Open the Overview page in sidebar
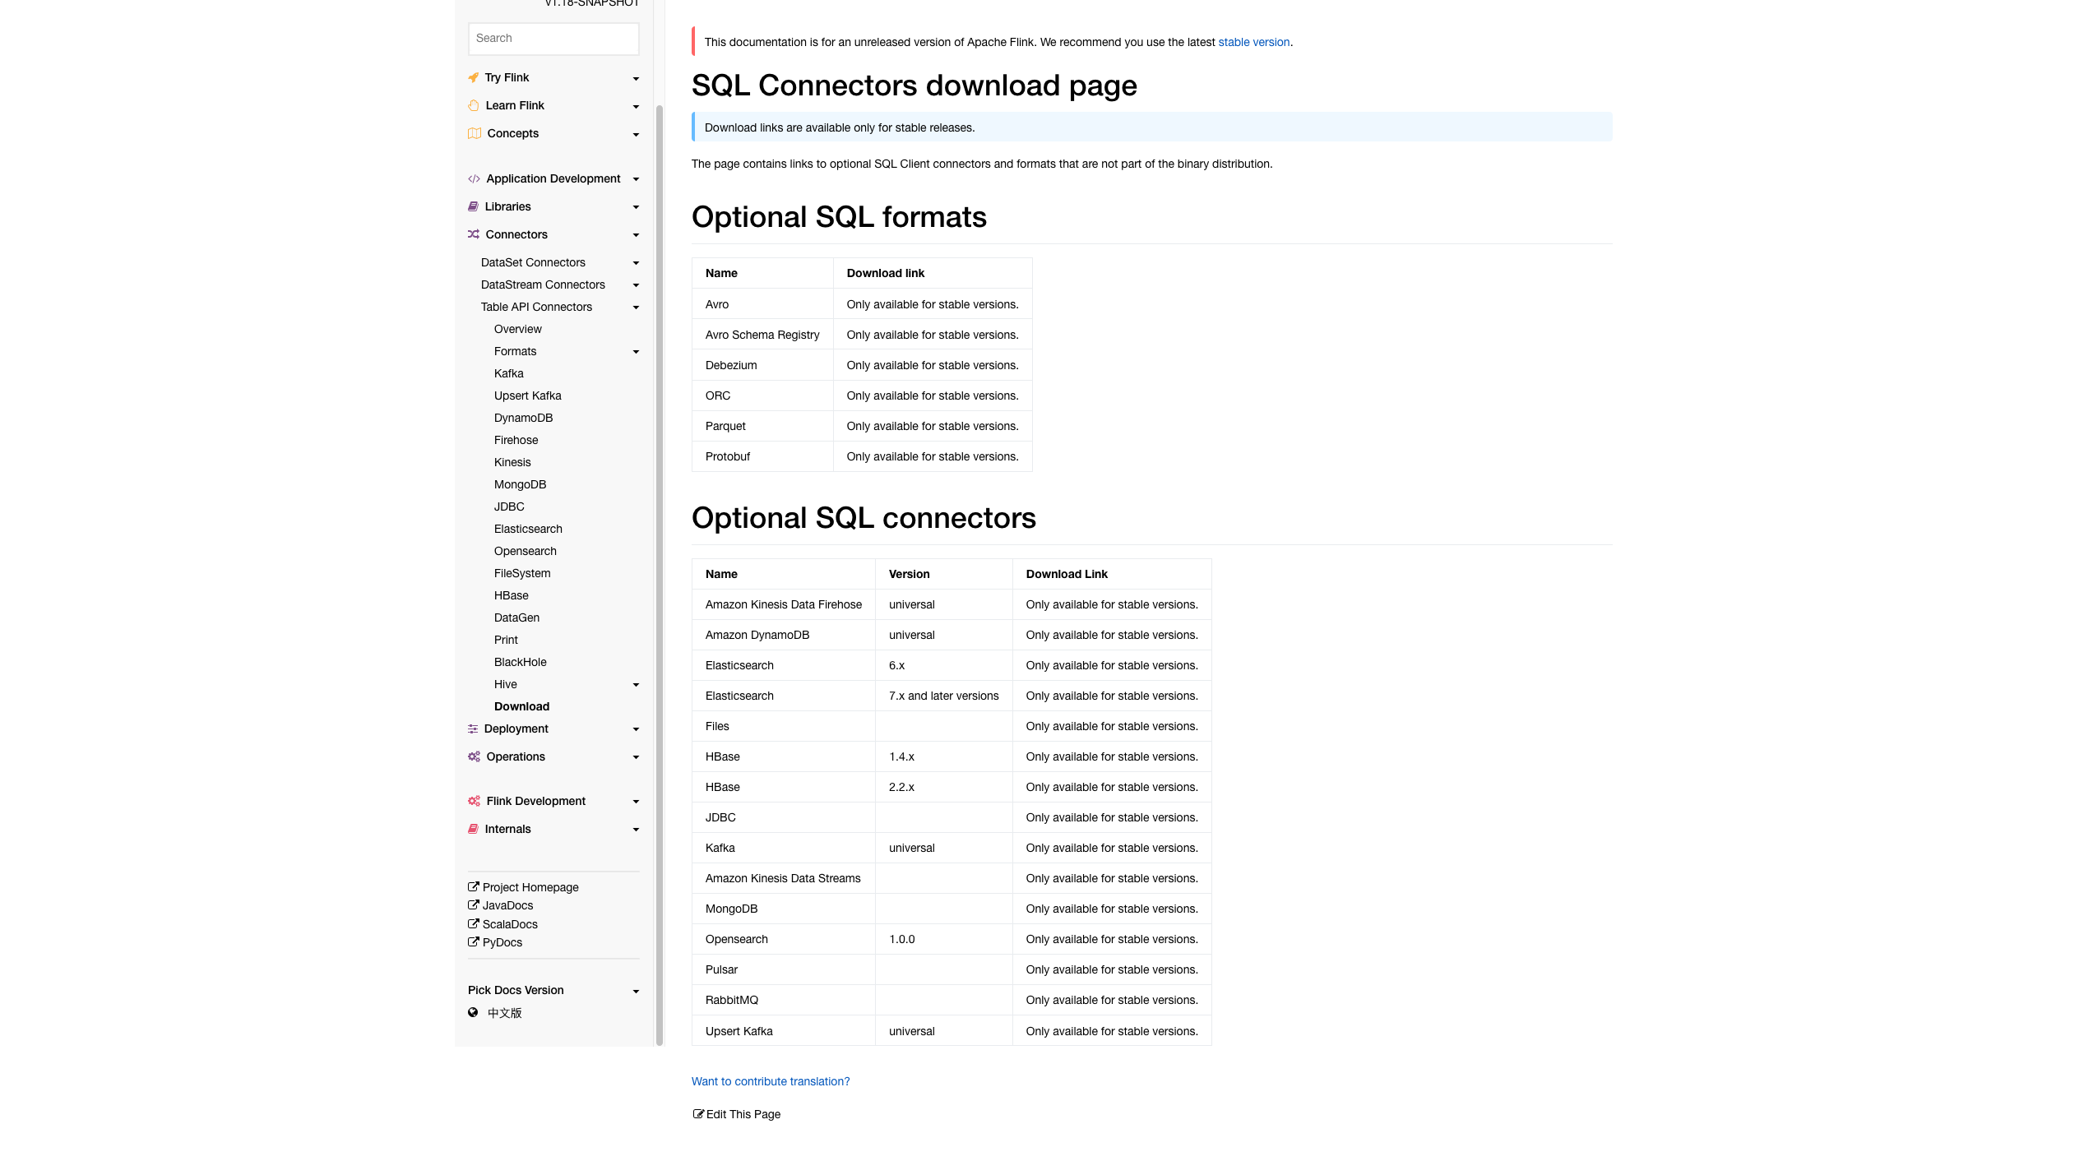Screen dimensions: 2093x1161 coord(517,329)
